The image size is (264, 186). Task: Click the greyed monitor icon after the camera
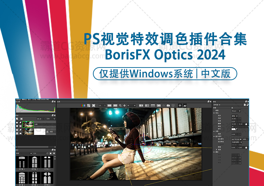point(173,105)
